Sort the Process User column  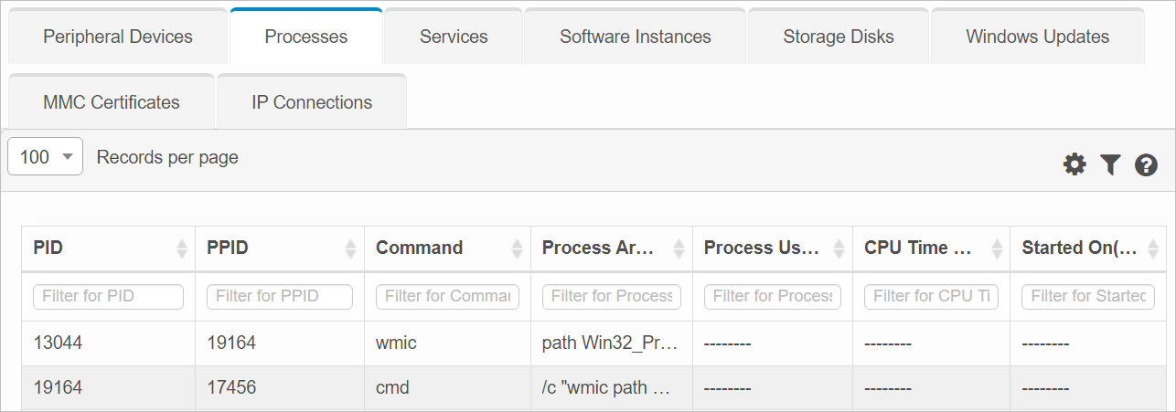click(839, 248)
